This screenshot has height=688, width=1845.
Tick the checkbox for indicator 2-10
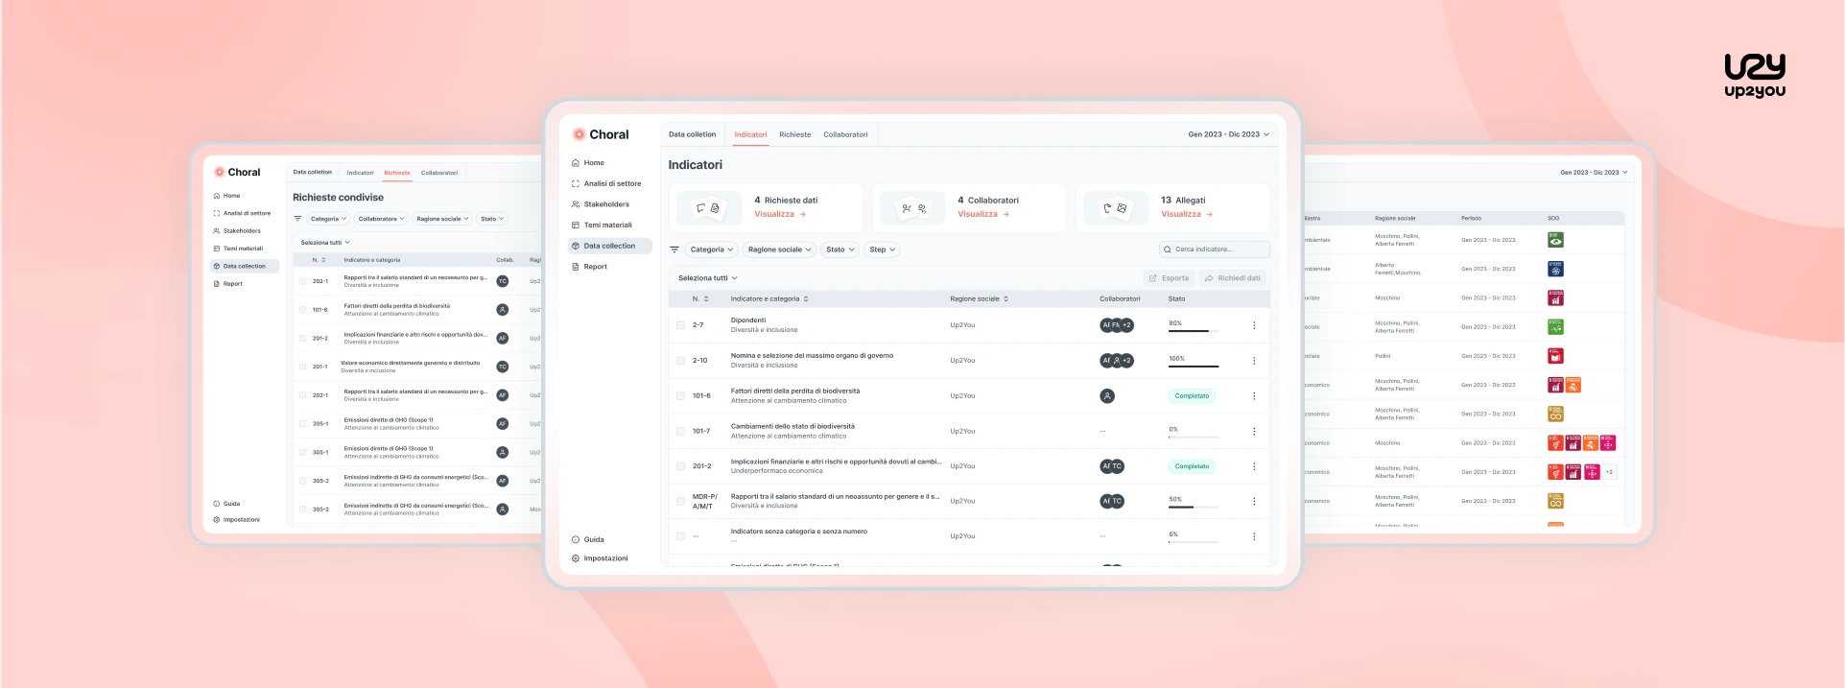680,361
